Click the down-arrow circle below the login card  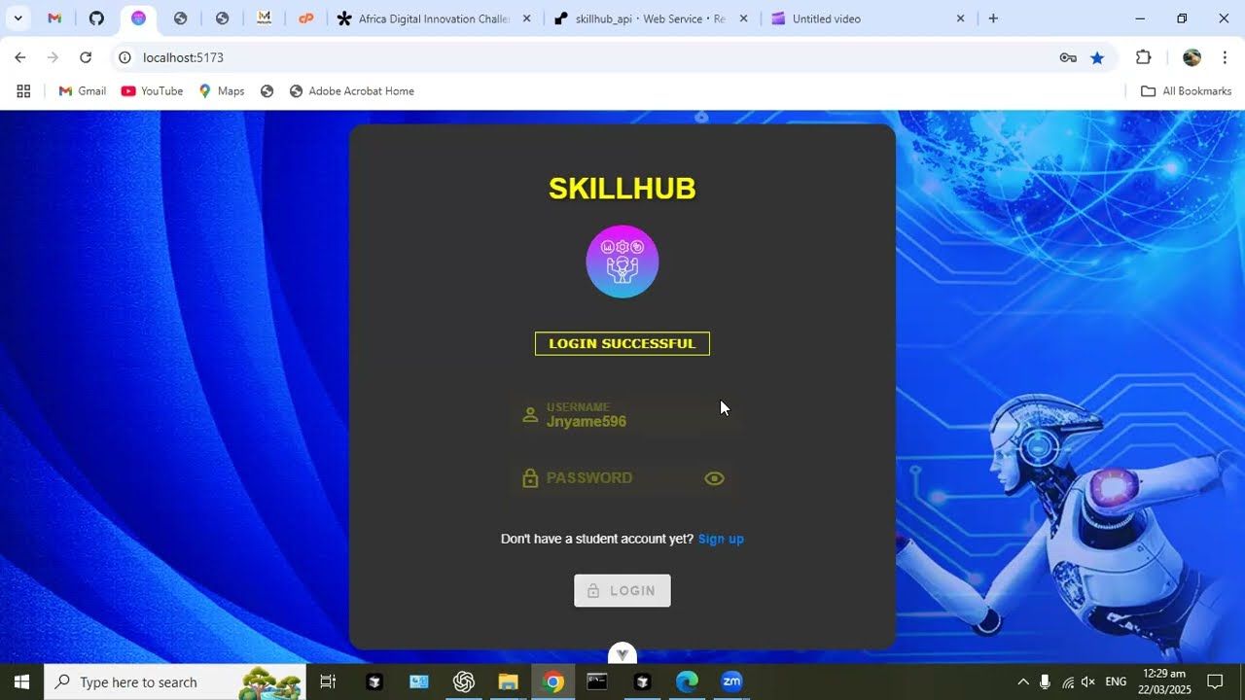pos(622,654)
